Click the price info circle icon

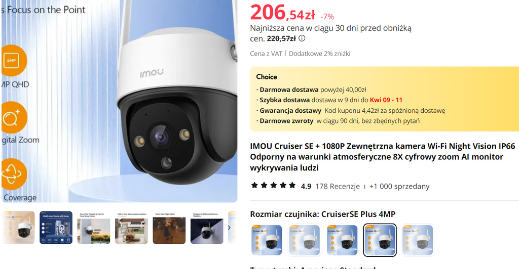[302, 38]
